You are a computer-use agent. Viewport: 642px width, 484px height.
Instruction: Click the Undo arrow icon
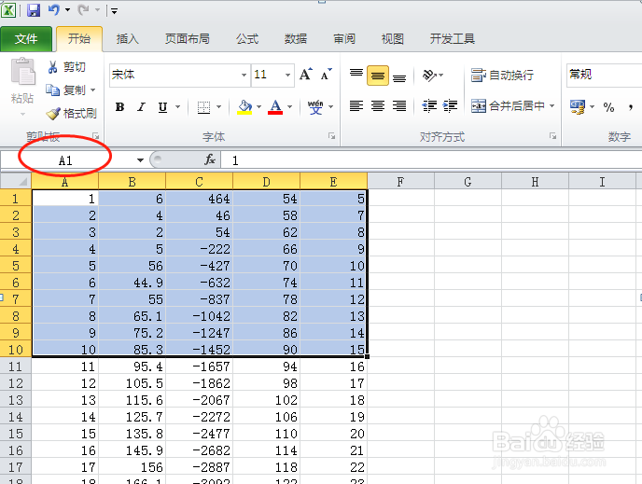coord(54,9)
